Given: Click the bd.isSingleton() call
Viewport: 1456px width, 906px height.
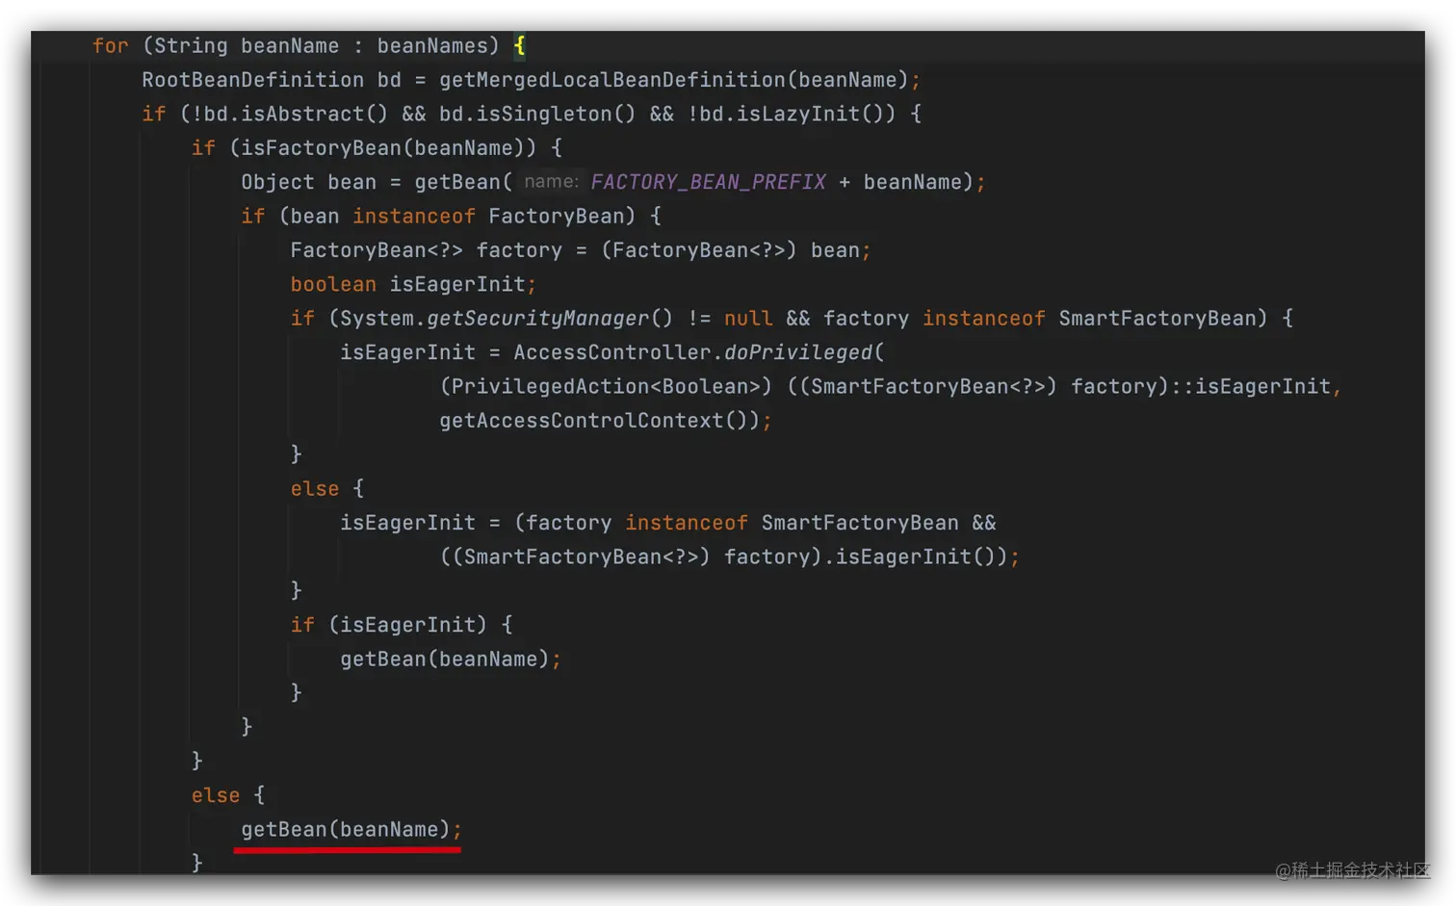Looking at the screenshot, I should click(537, 114).
